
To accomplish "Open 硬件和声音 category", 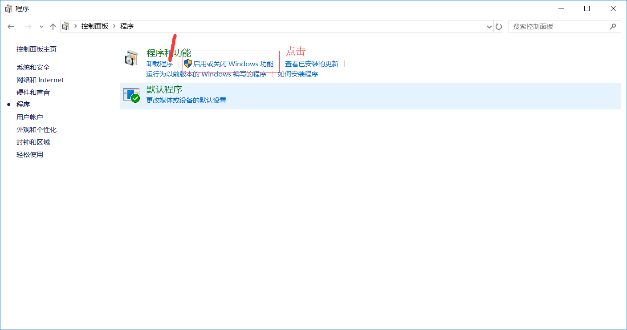I will click(33, 93).
